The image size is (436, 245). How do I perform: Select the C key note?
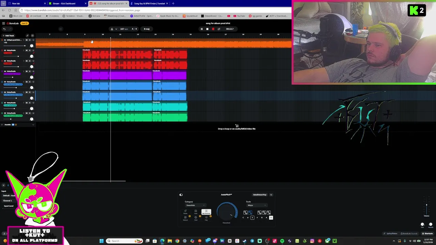(x=243, y=218)
